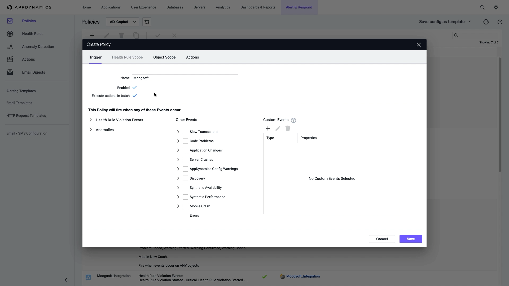Click the delete policy trash icon in toolbar
This screenshot has height=286, width=509.
coord(121,35)
